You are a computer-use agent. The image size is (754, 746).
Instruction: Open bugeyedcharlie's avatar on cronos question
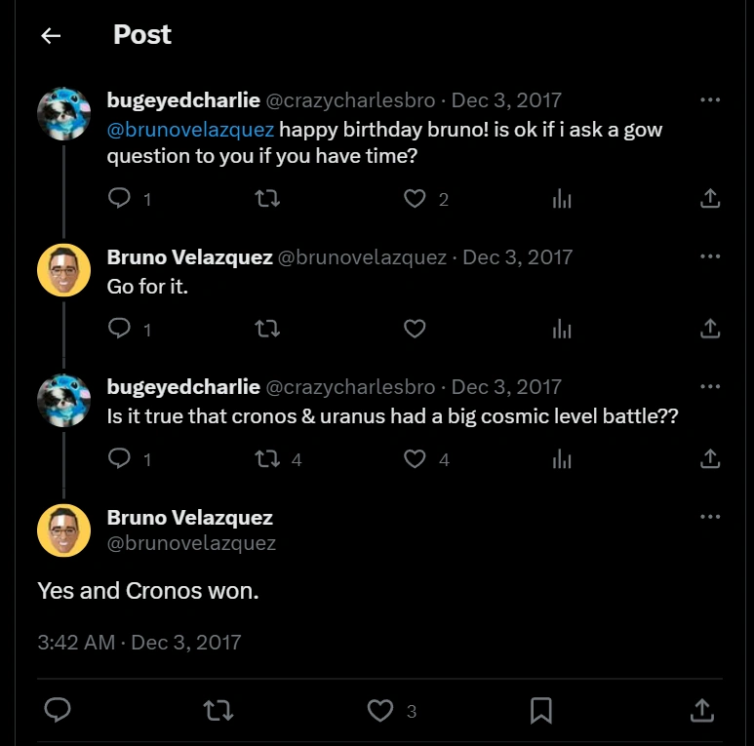(x=63, y=400)
